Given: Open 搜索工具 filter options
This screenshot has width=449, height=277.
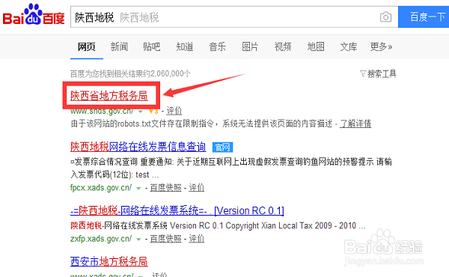Looking at the screenshot, I should click(378, 74).
